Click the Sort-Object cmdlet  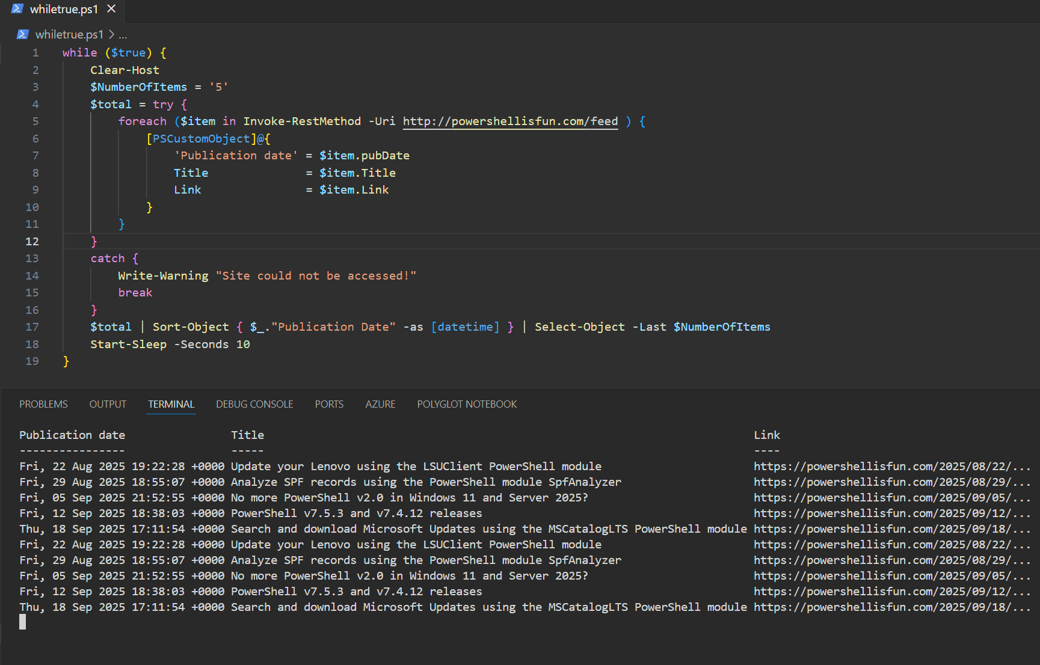(x=191, y=327)
